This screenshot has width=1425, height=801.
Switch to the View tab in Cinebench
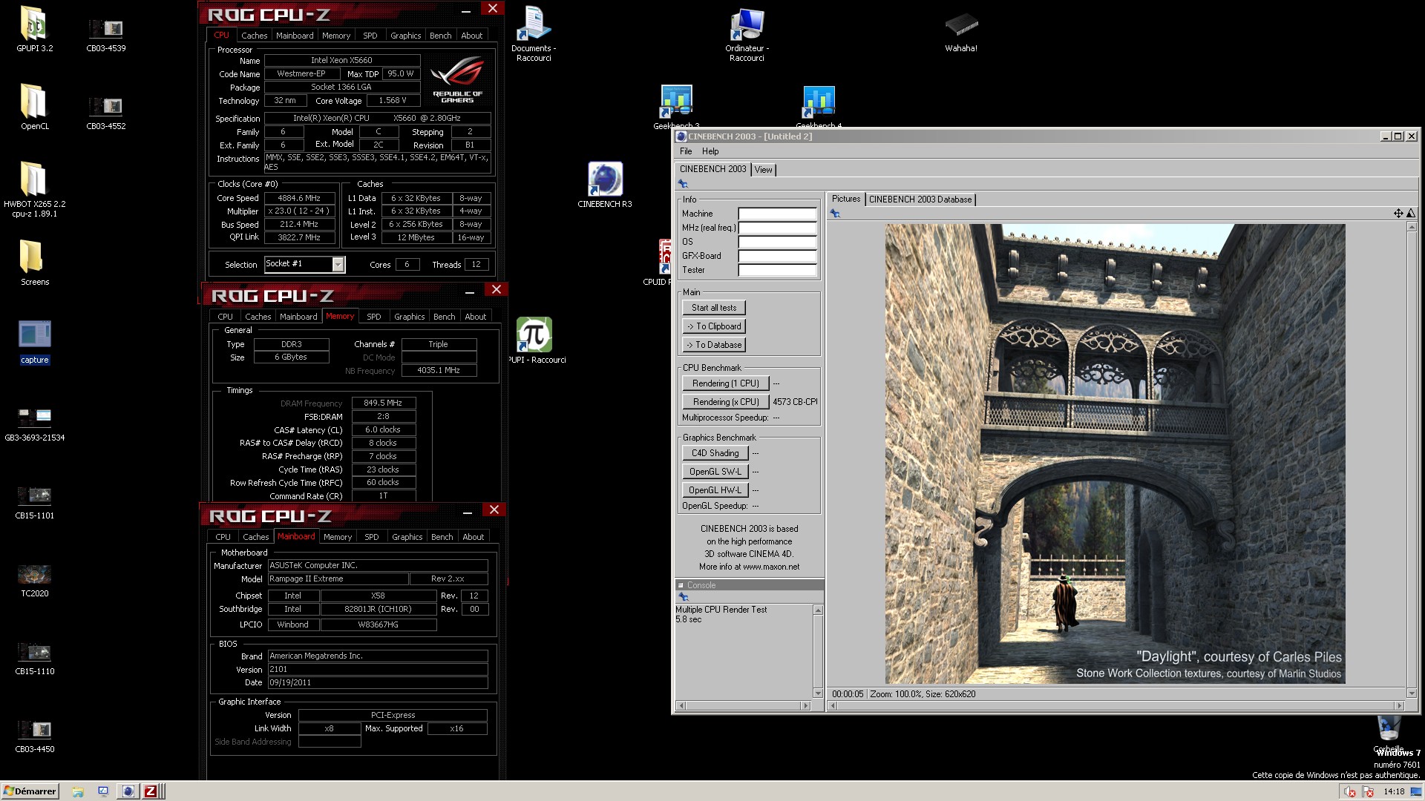click(763, 170)
